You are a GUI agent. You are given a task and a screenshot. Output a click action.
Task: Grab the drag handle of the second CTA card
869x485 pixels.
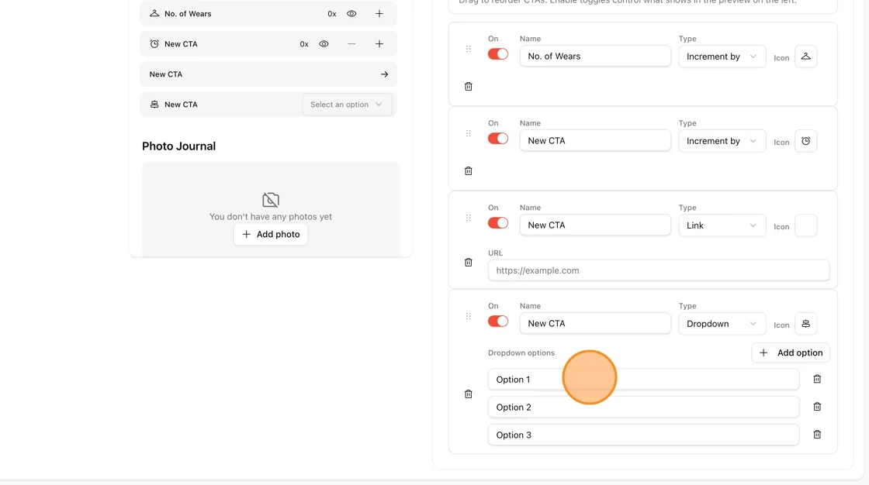pyautogui.click(x=469, y=133)
